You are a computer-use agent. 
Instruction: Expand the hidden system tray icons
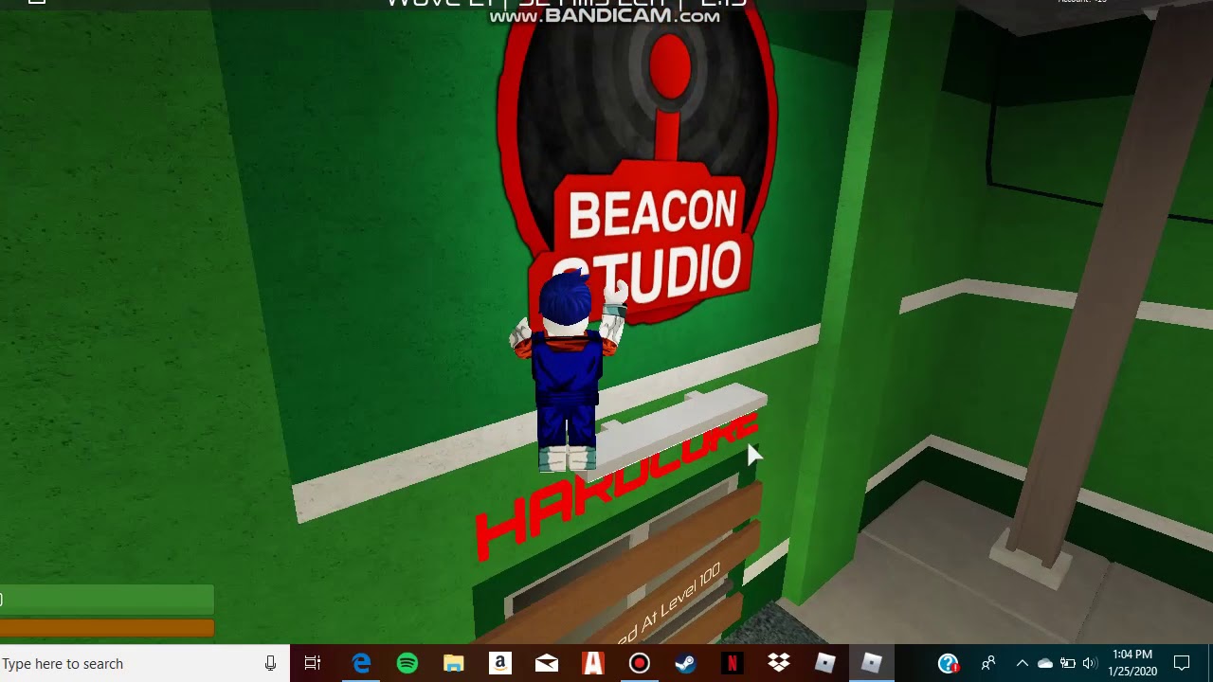(1022, 663)
